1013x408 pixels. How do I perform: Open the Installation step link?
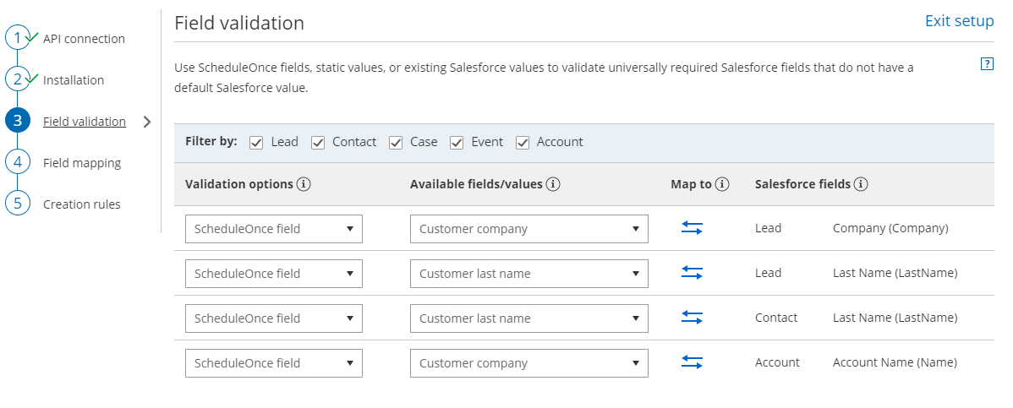coord(74,80)
